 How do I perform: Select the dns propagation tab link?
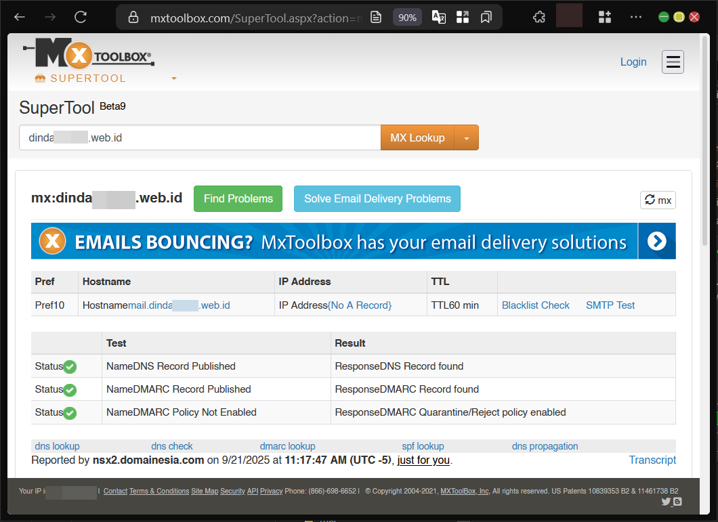(545, 446)
